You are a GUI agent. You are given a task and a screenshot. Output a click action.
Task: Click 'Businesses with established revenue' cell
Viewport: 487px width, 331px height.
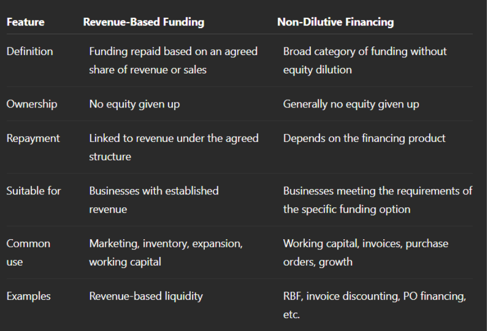point(154,200)
